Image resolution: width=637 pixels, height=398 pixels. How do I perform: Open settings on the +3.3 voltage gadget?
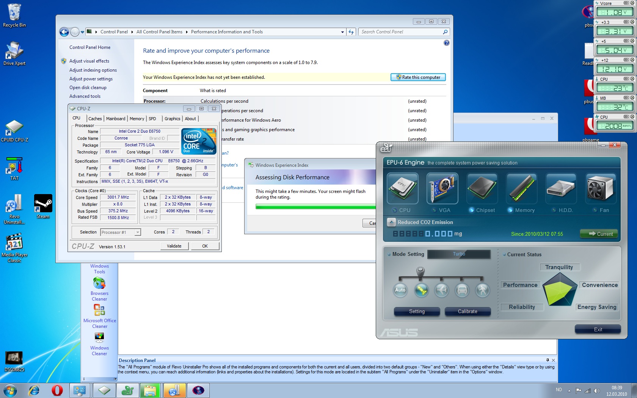point(626,22)
